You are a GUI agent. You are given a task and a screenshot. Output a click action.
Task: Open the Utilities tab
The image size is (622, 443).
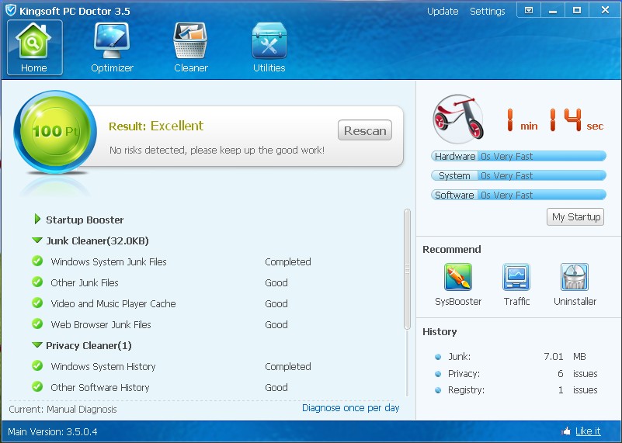point(269,47)
